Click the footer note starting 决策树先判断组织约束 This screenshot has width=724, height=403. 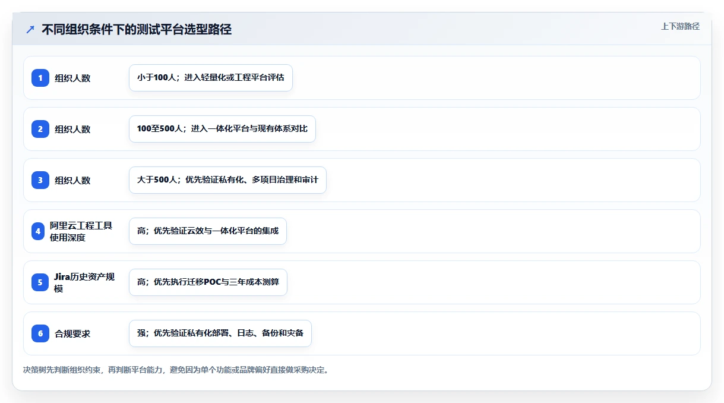pyautogui.click(x=176, y=370)
